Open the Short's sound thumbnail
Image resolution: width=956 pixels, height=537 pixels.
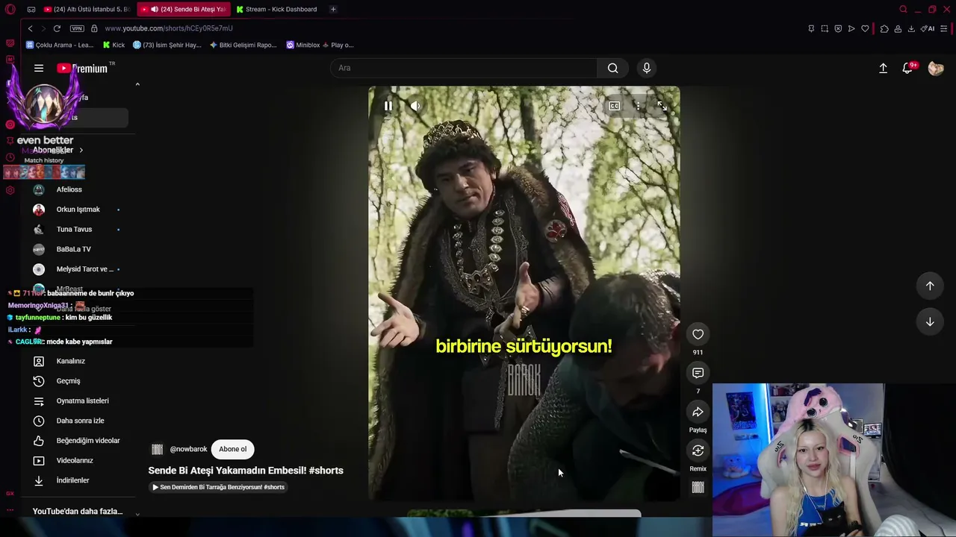(698, 487)
